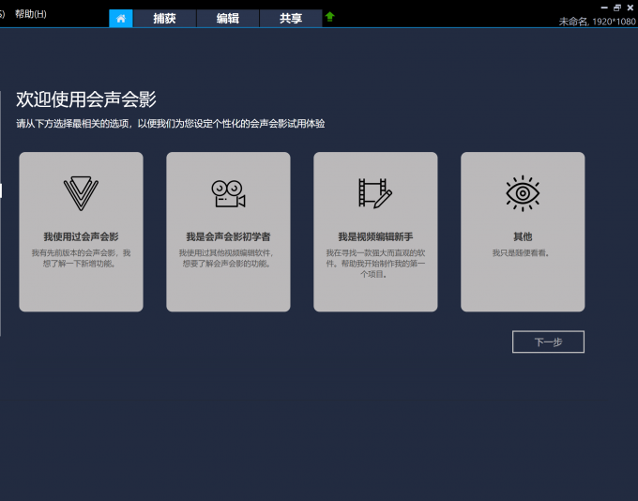The width and height of the screenshot is (638, 501).
Task: Click the VideoStudio V logo icon
Action: (x=81, y=193)
